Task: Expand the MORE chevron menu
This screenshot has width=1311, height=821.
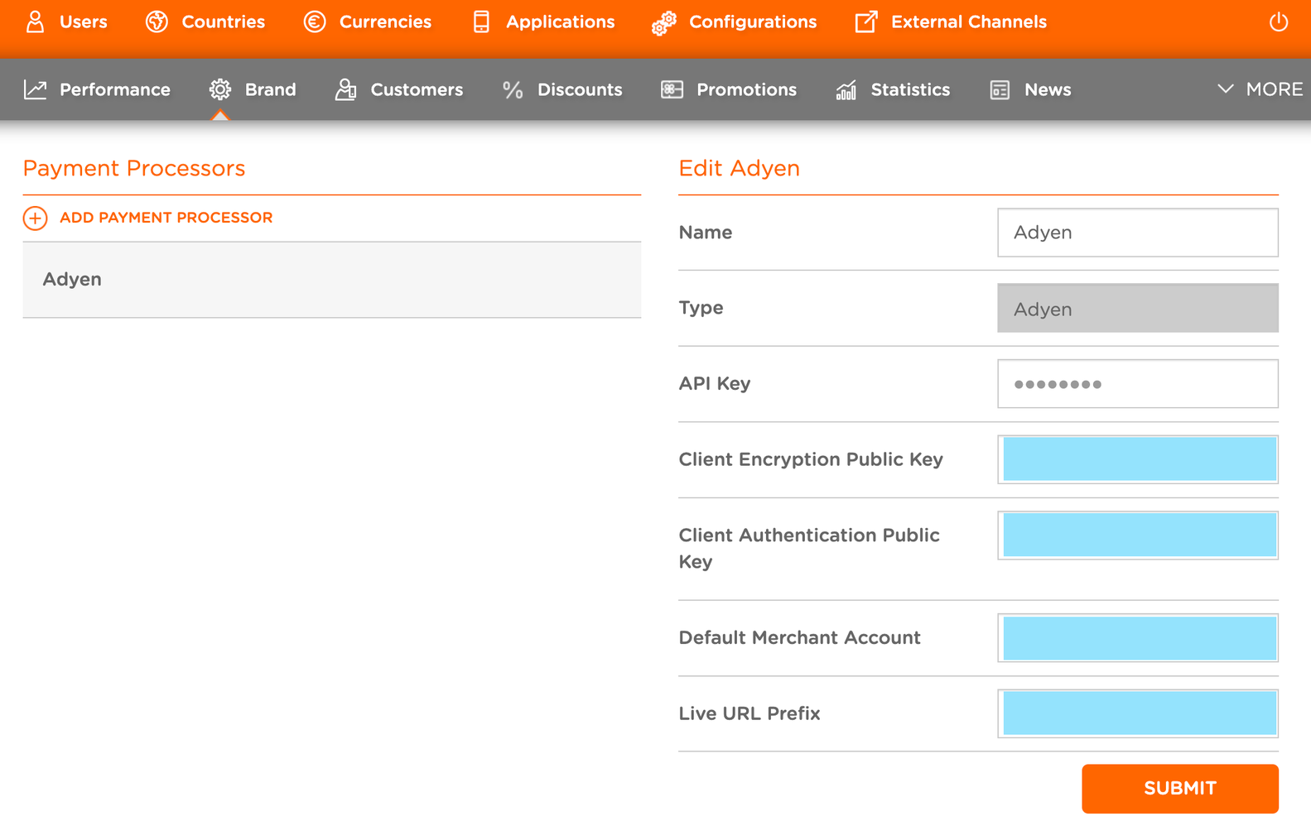Action: click(1260, 89)
